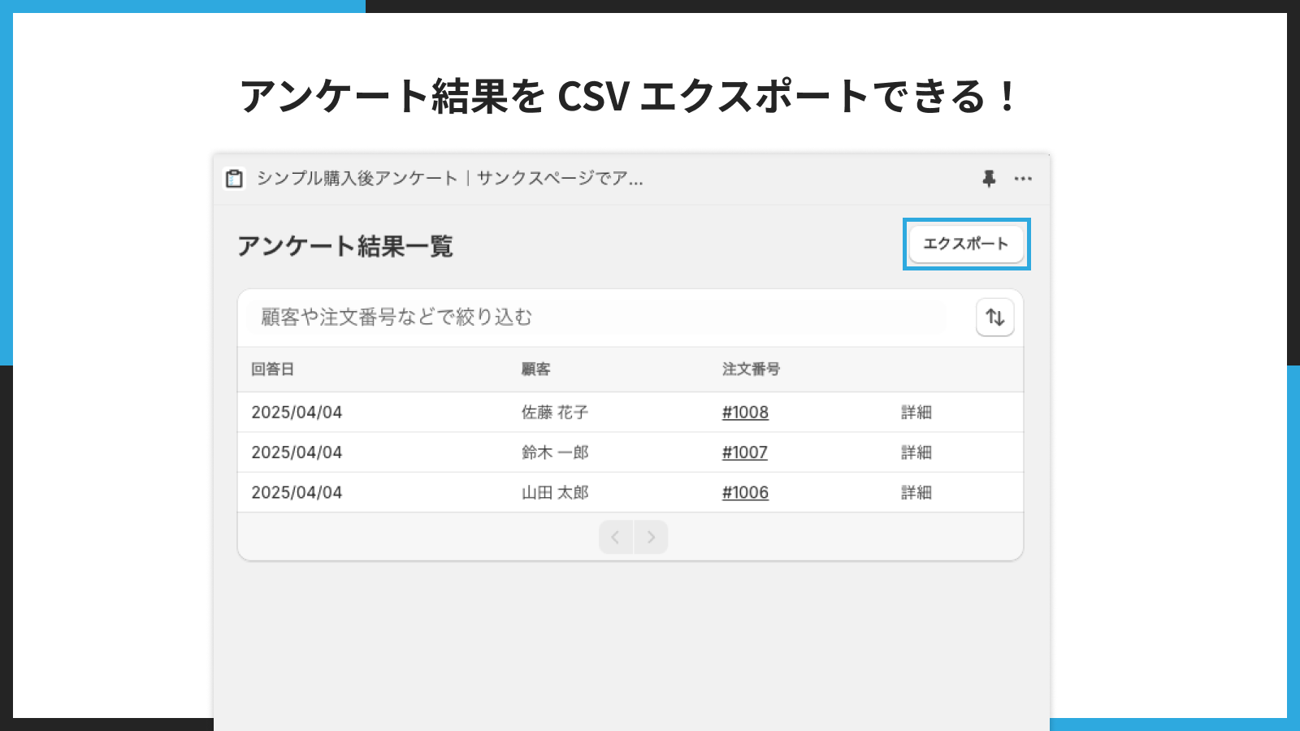Open order #1006 link
Image resolution: width=1300 pixels, height=731 pixels.
[745, 491]
